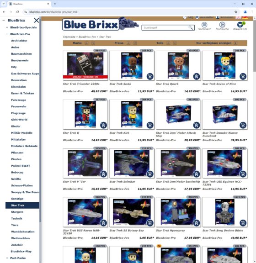Click Anmelden to log in
Screen dimensions: 256x263
click(225, 17)
